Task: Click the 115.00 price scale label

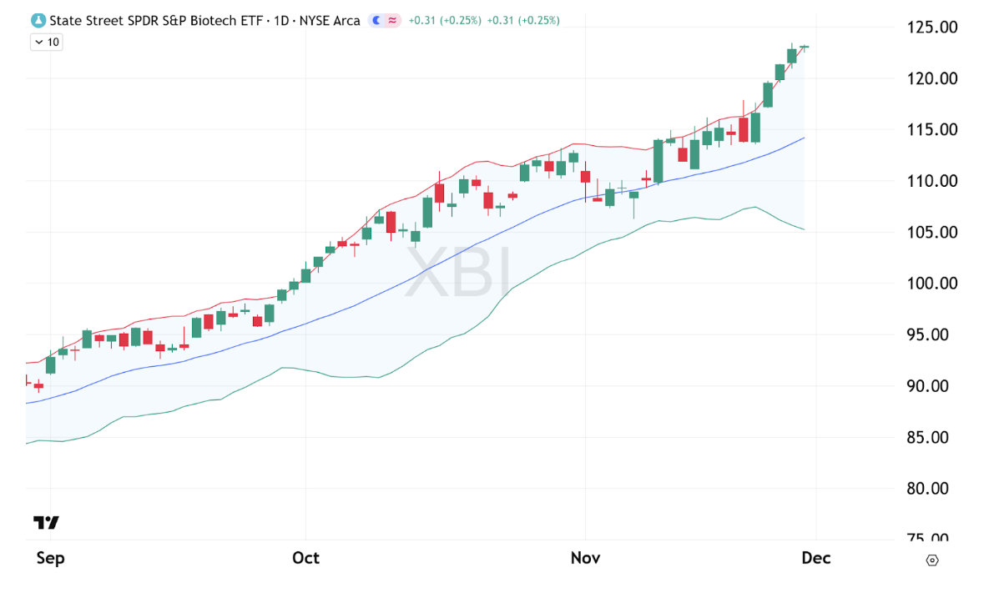Action: 931,130
